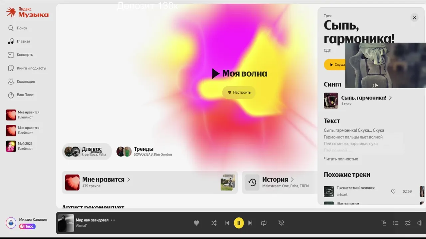This screenshot has height=239, width=426.
Task: Click the Трек label in the panel
Action: pyautogui.click(x=328, y=16)
